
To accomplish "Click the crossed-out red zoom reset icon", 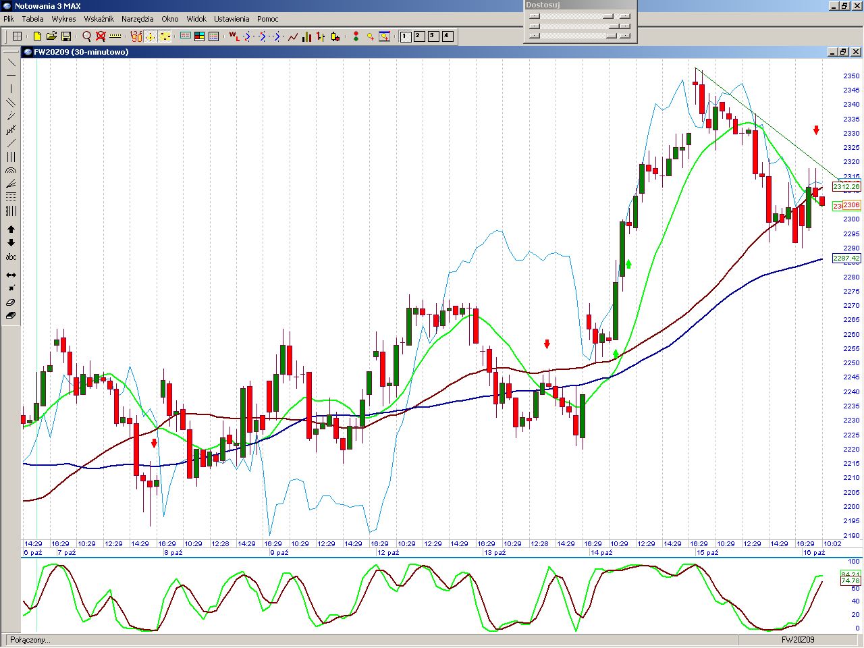I will pos(101,36).
